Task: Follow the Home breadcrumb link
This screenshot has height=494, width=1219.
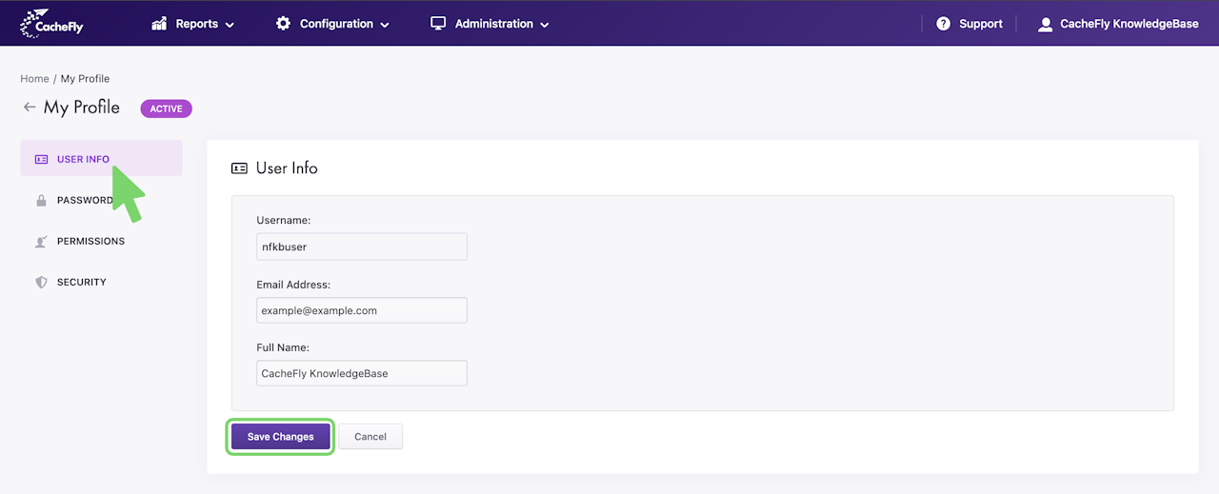Action: pyautogui.click(x=34, y=79)
